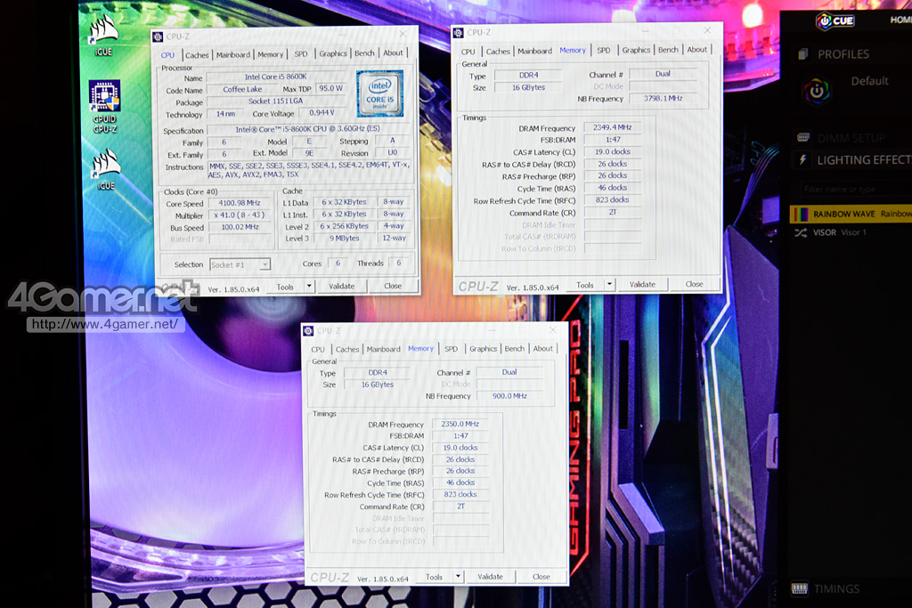Click DRAM Frequency 2350.0 MHz in bottom window
Viewport: 912px width, 608px height.
pos(460,424)
